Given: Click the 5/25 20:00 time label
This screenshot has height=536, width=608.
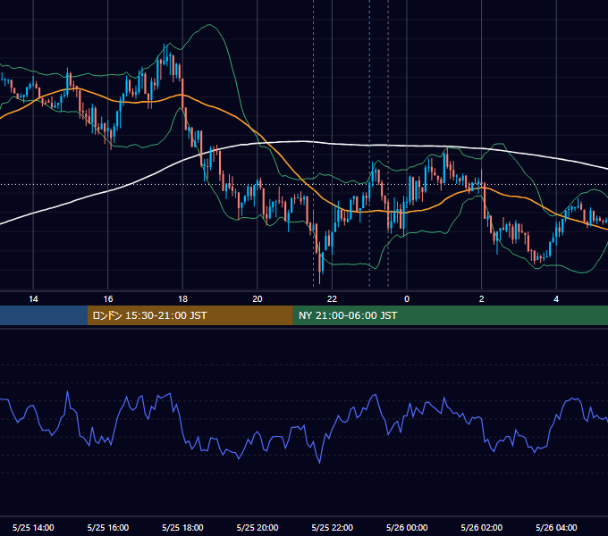Looking at the screenshot, I should pyautogui.click(x=258, y=527).
